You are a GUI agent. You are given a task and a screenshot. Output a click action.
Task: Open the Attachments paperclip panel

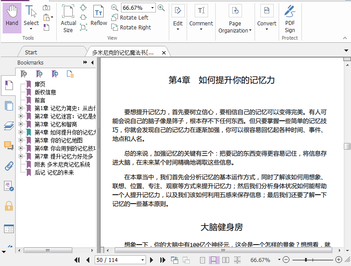click(8, 166)
